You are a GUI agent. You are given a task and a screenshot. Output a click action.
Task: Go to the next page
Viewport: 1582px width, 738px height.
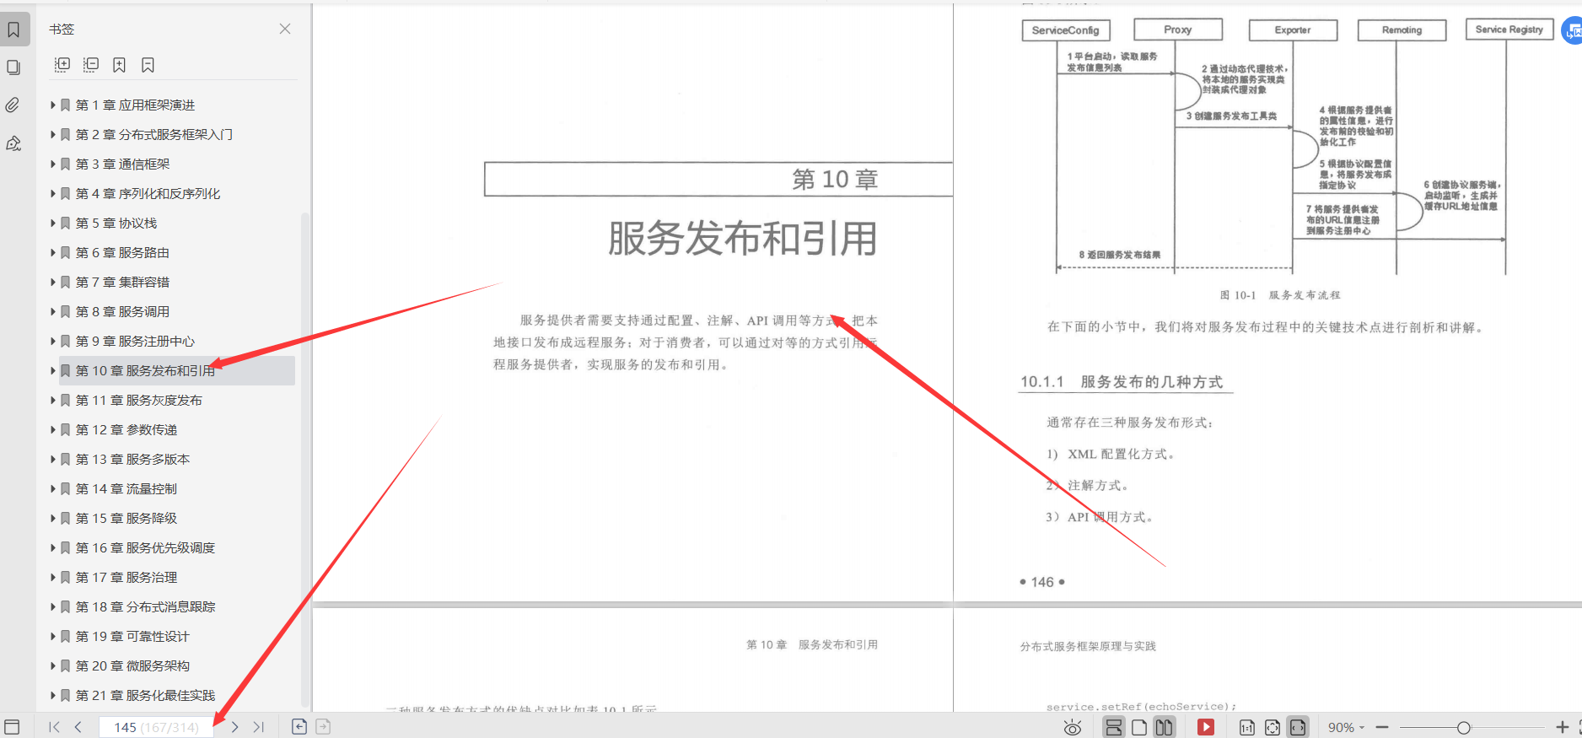tap(234, 727)
